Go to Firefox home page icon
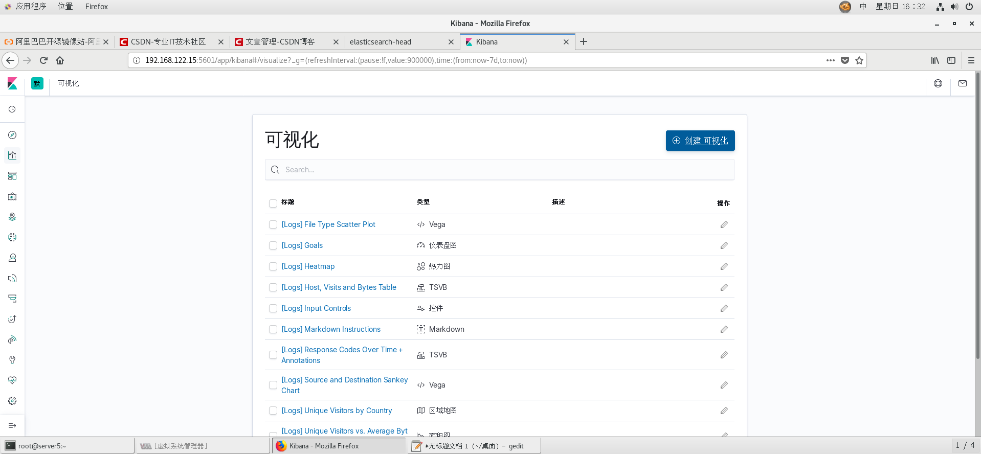Screen dimensions: 981x454 pyautogui.click(x=60, y=60)
